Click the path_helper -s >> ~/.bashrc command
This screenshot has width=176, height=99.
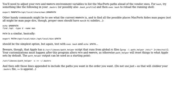[27, 61]
